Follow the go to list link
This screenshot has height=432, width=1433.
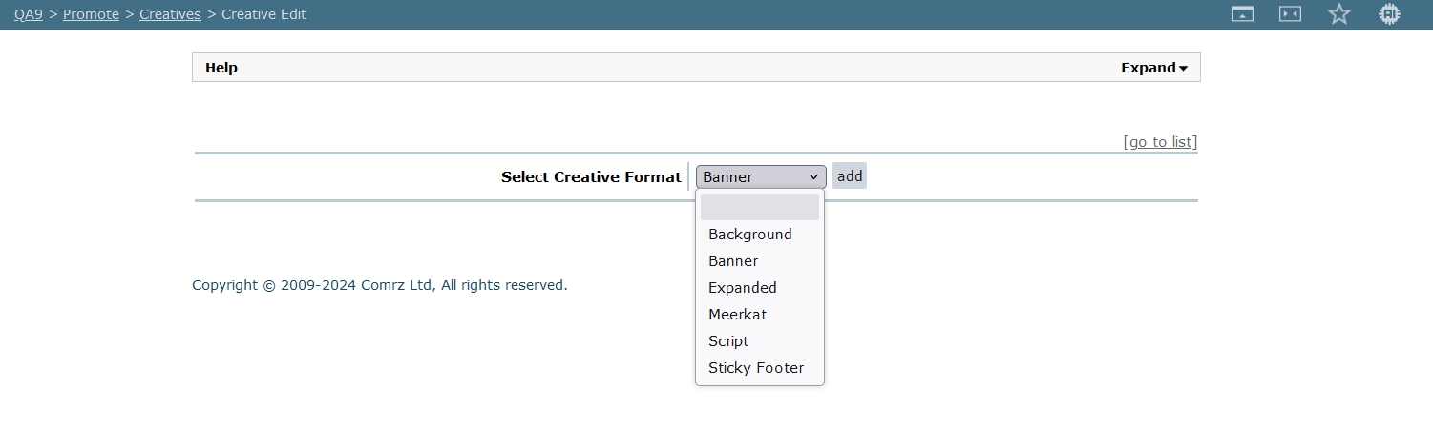pyautogui.click(x=1160, y=142)
